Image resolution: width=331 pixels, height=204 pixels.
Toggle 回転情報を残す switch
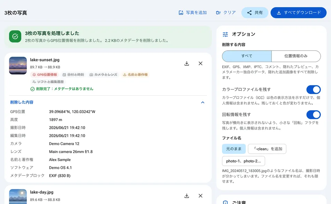(313, 114)
